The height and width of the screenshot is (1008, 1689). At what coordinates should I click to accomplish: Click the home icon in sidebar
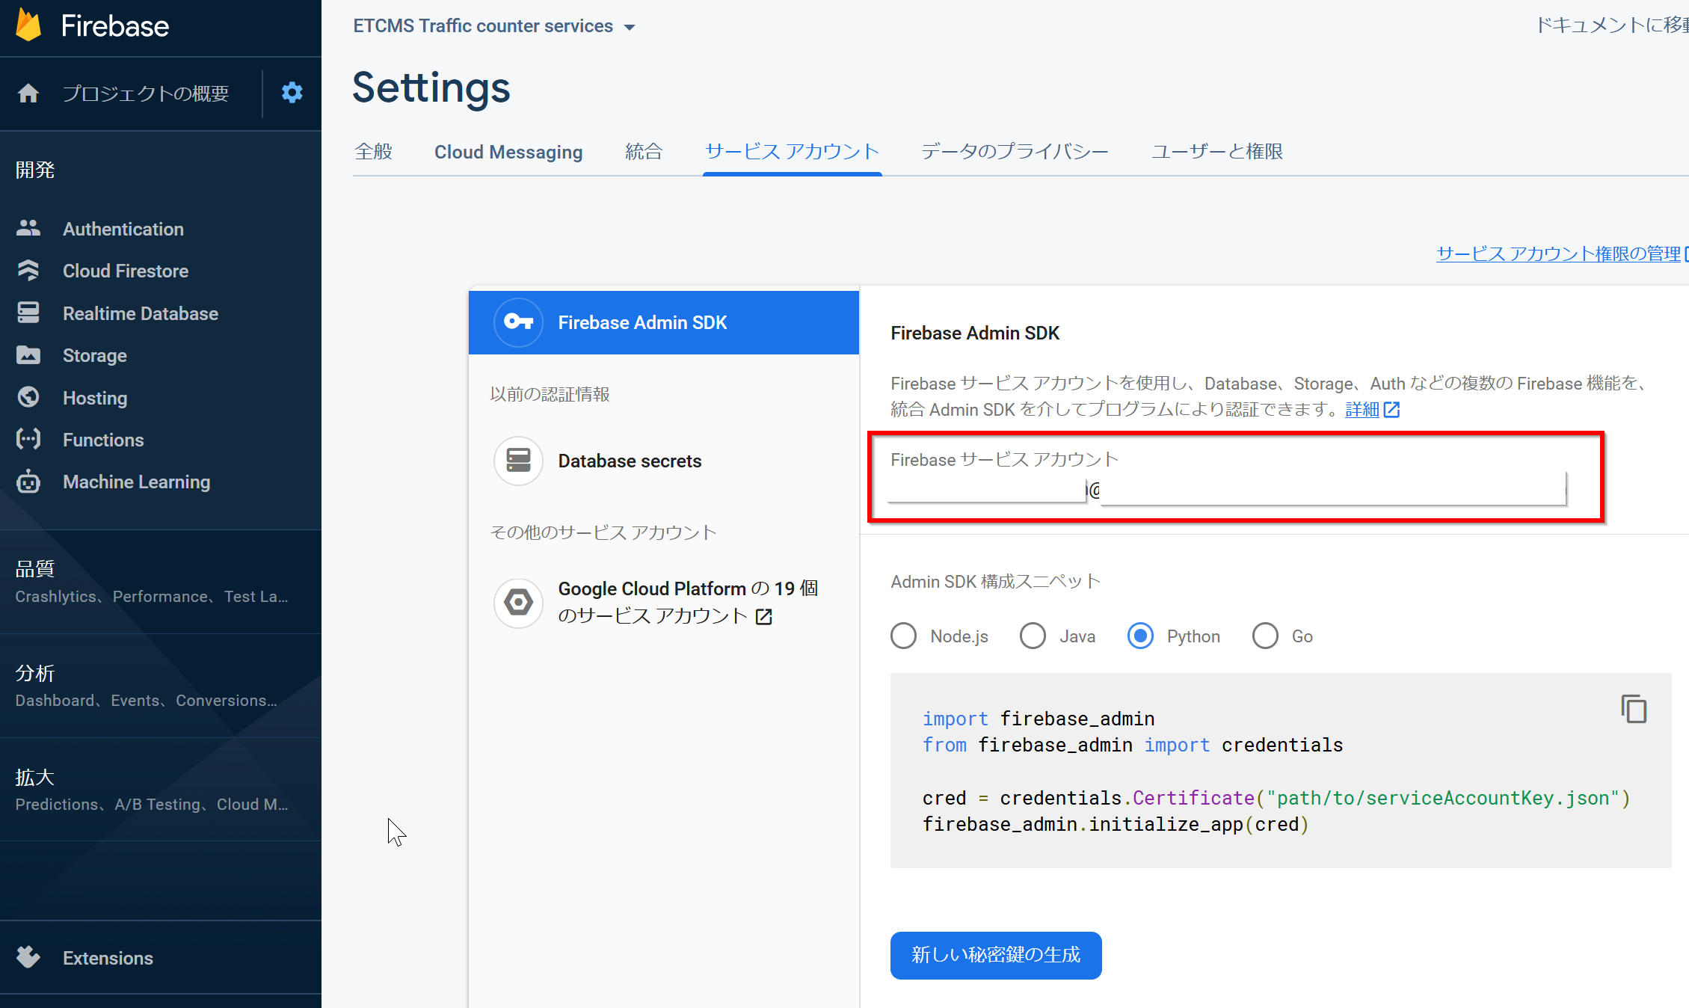pyautogui.click(x=28, y=93)
